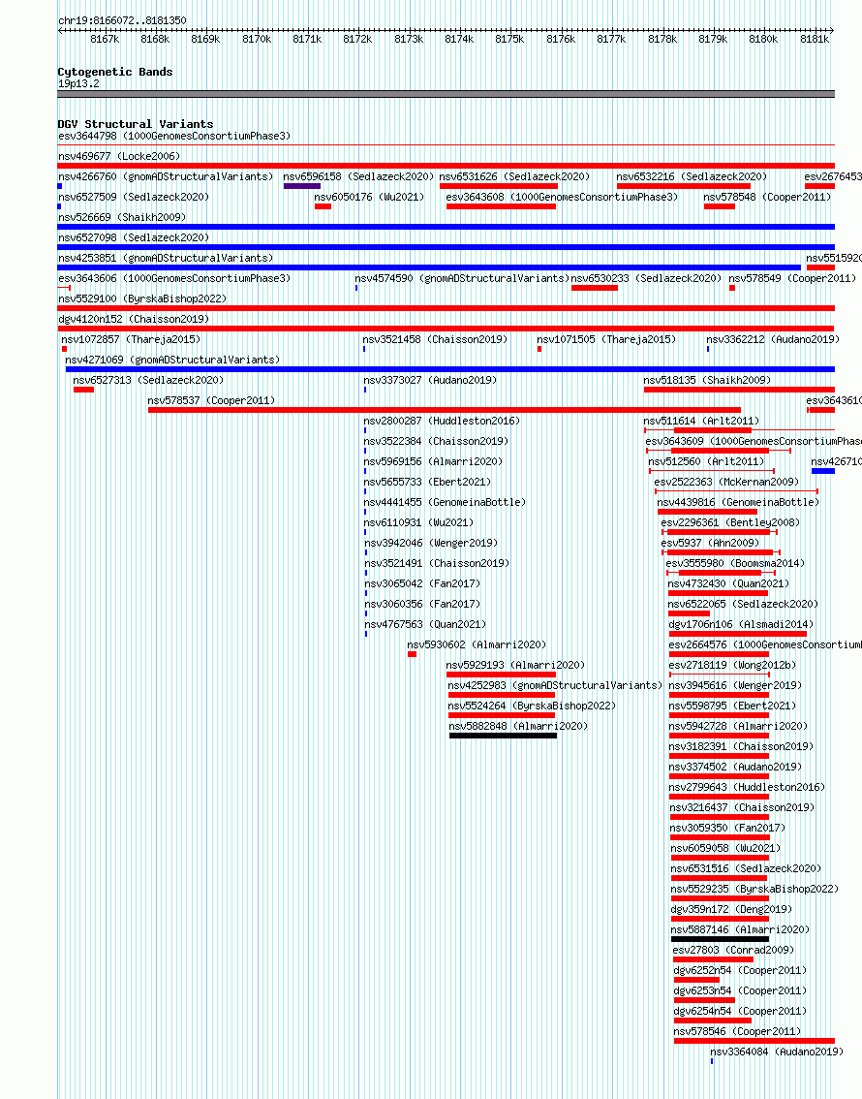Click dgv4120n152 (Chaisson2019) label
Viewport: 862px width, 1099px height.
pos(134,319)
